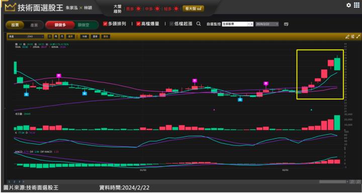Viewport: 362px width, 194px height.
Task: Expand chart with the diagonal arrow icon
Action: click(358, 37)
